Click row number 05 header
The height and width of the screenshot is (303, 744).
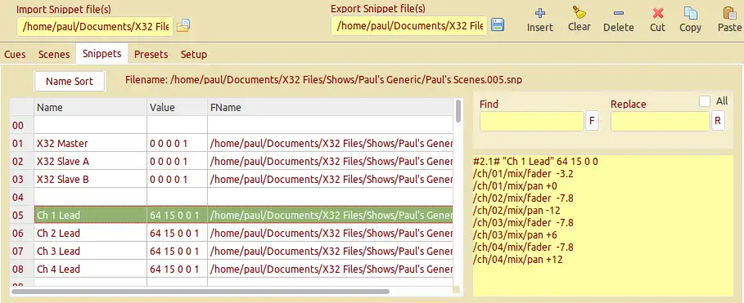(22, 215)
